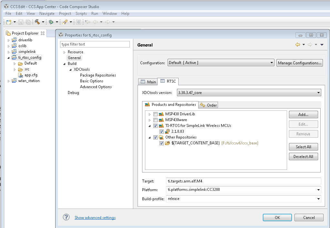
Task: Uncheck the 2.1.0.03 version checkbox
Action: coord(161,131)
